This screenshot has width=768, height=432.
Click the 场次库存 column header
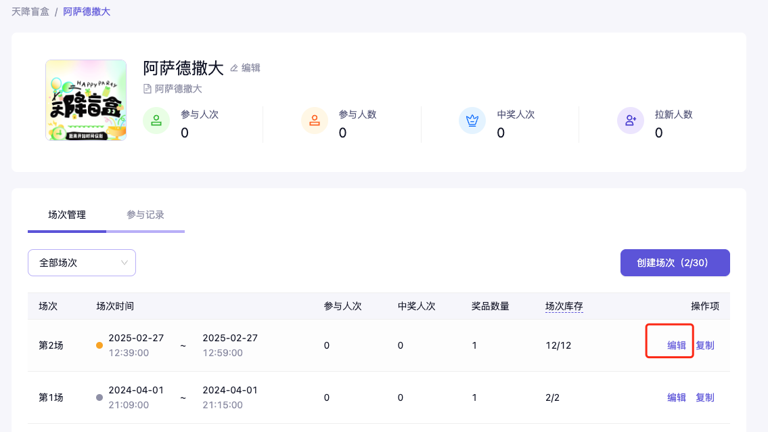pyautogui.click(x=564, y=306)
